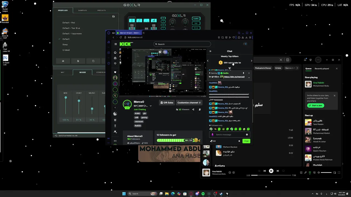Skip to next track in Spotify

[278, 171]
